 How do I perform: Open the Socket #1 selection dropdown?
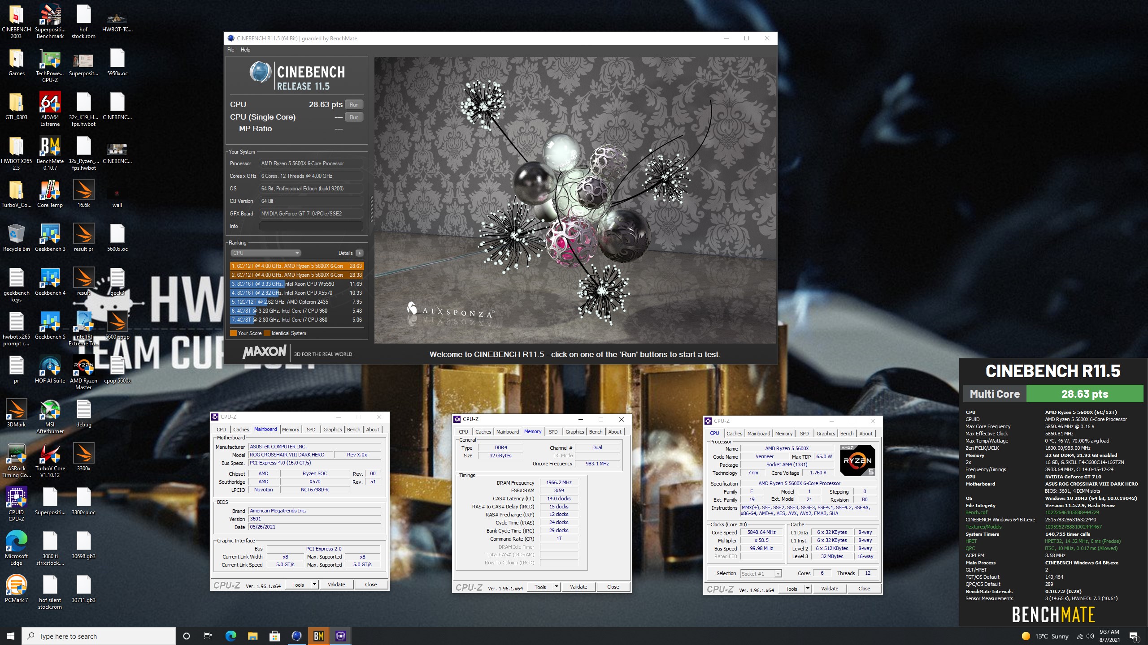pyautogui.click(x=761, y=573)
